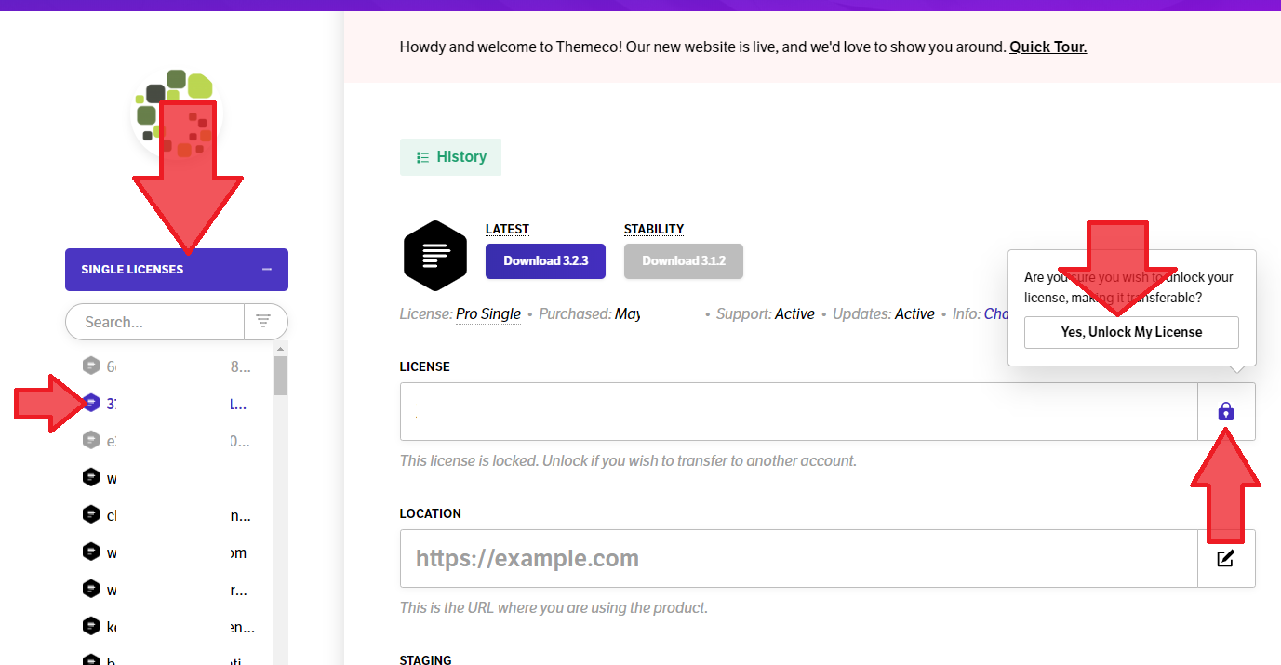Click the edit pencil icon for Location
1281x665 pixels.
[x=1226, y=558]
